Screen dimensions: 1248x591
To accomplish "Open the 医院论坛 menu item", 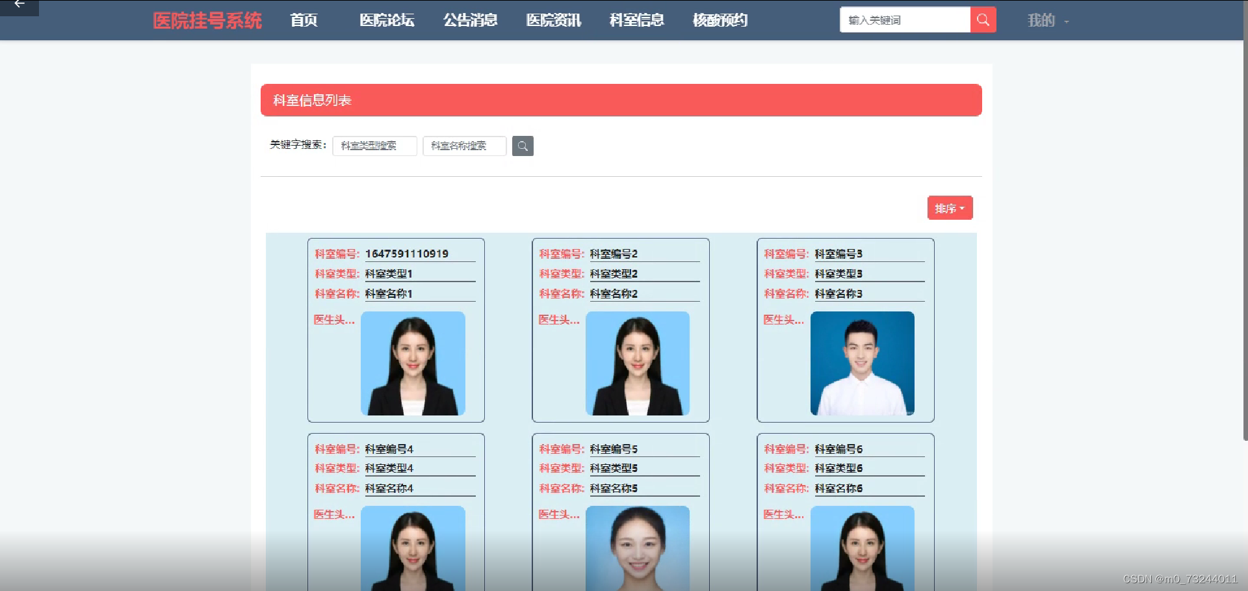I will tap(387, 20).
